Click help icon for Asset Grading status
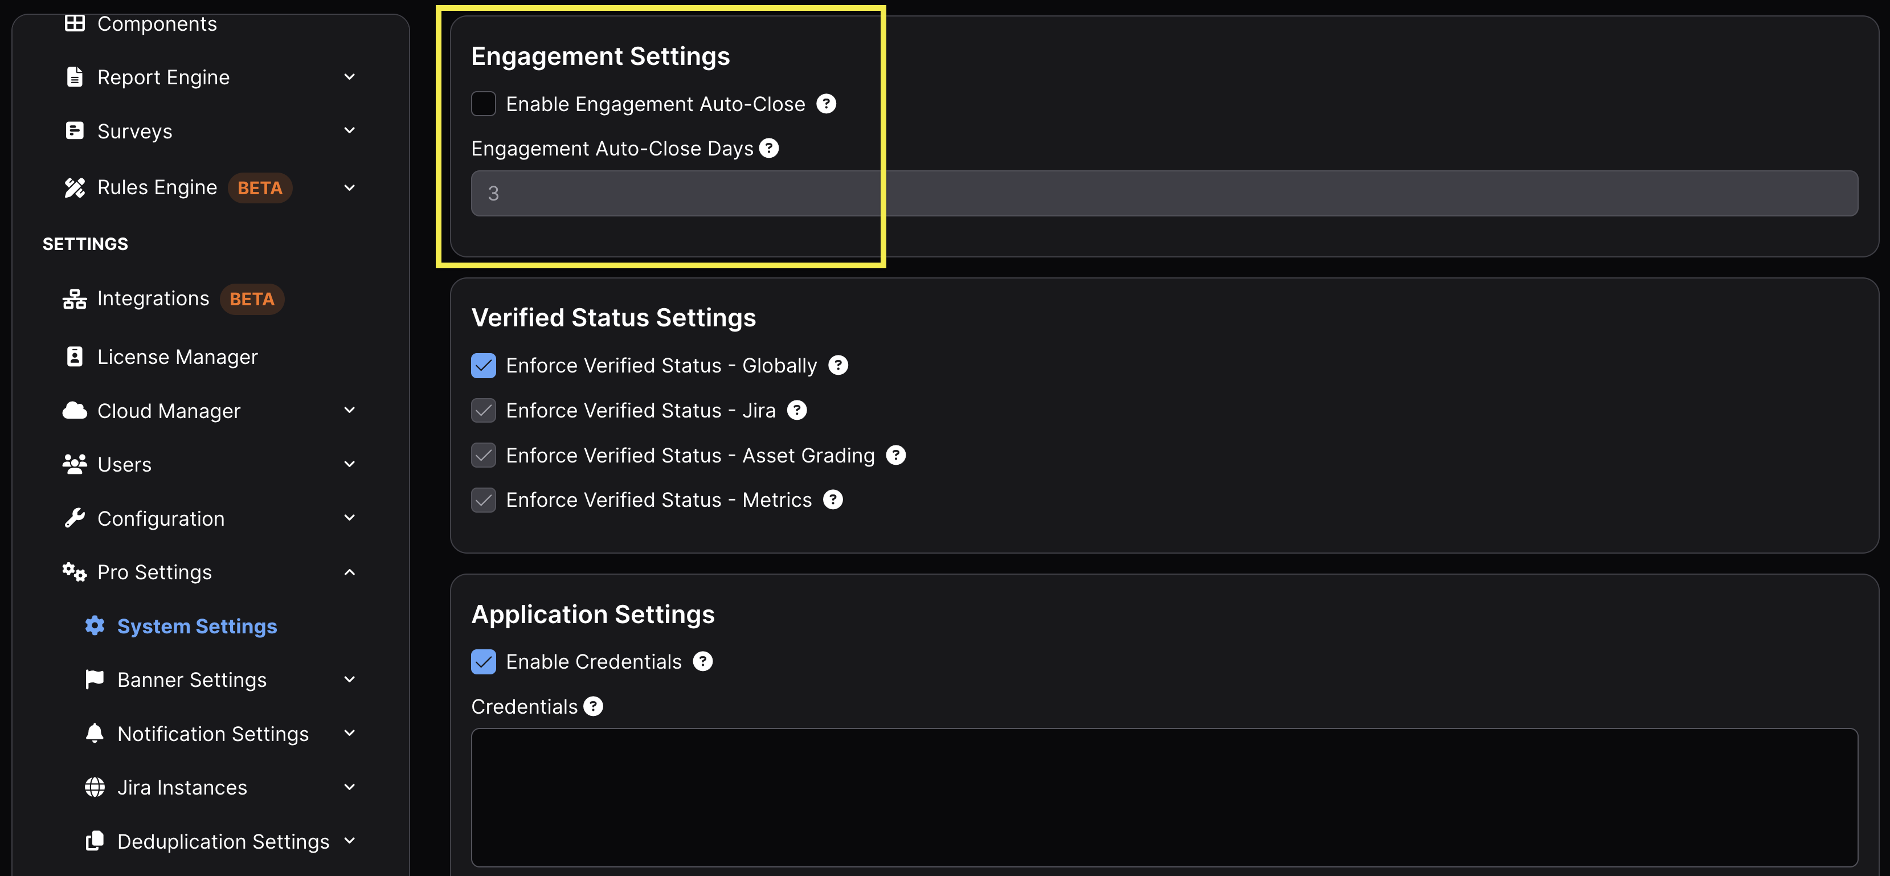This screenshot has width=1890, height=876. pos(895,456)
